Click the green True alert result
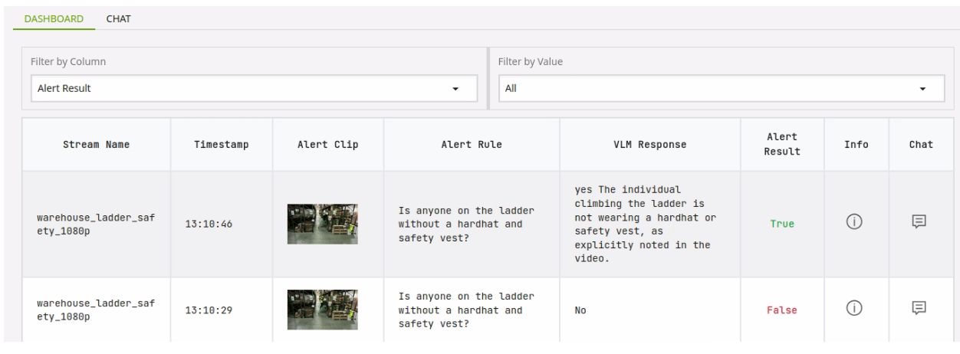 tap(781, 225)
